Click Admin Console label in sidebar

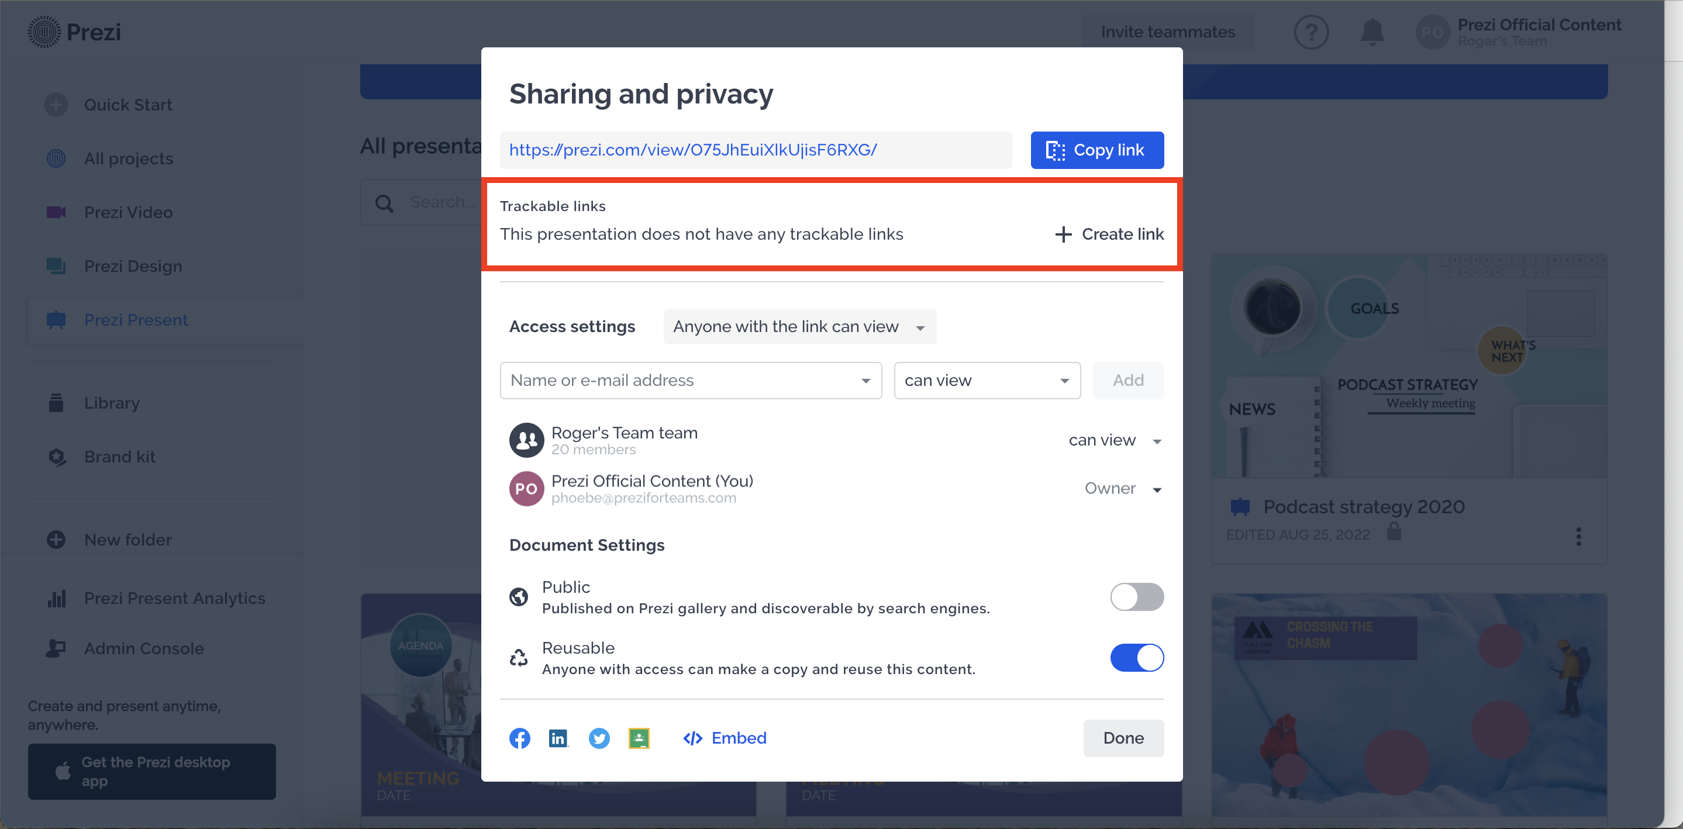pyautogui.click(x=144, y=648)
